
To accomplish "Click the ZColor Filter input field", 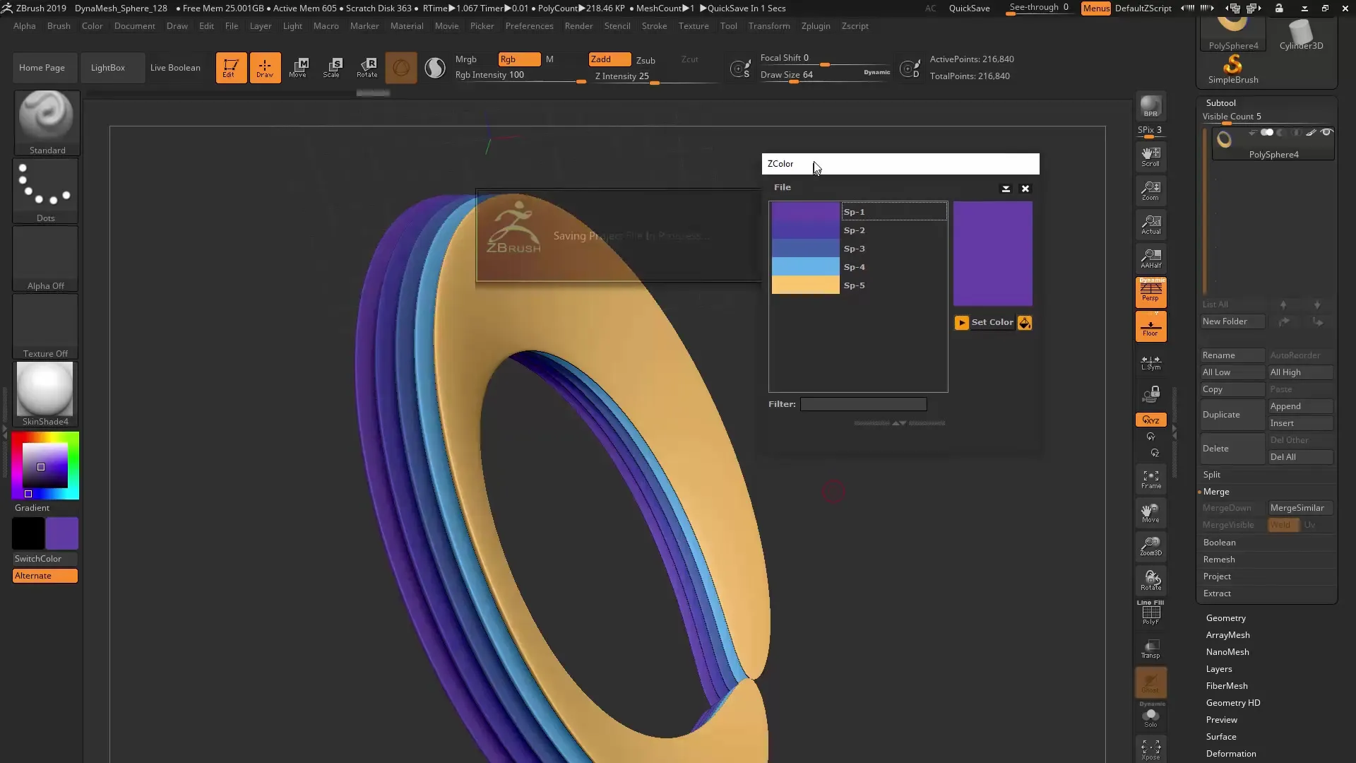I will 863,404.
